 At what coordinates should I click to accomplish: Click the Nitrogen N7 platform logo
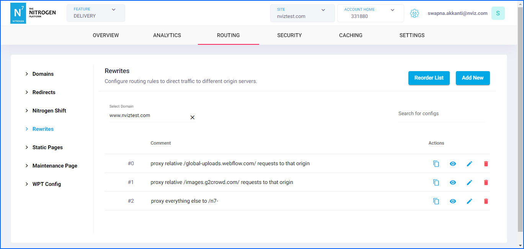18,13
